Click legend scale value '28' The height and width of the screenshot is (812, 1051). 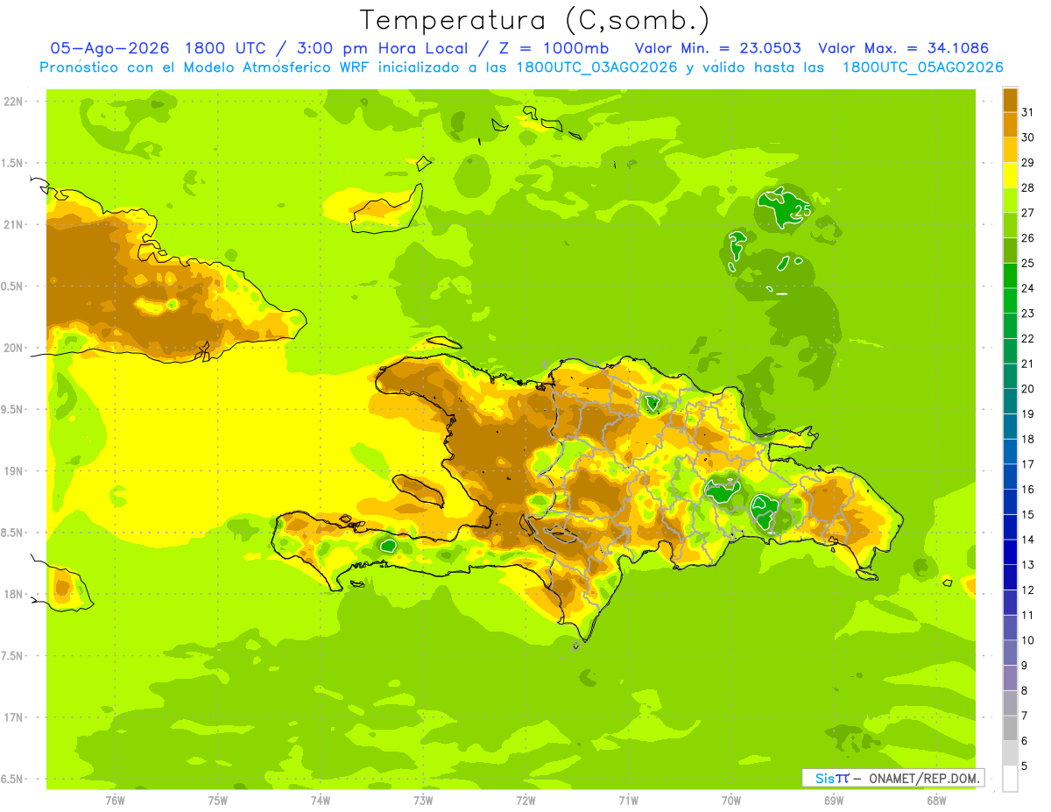[x=1027, y=187]
